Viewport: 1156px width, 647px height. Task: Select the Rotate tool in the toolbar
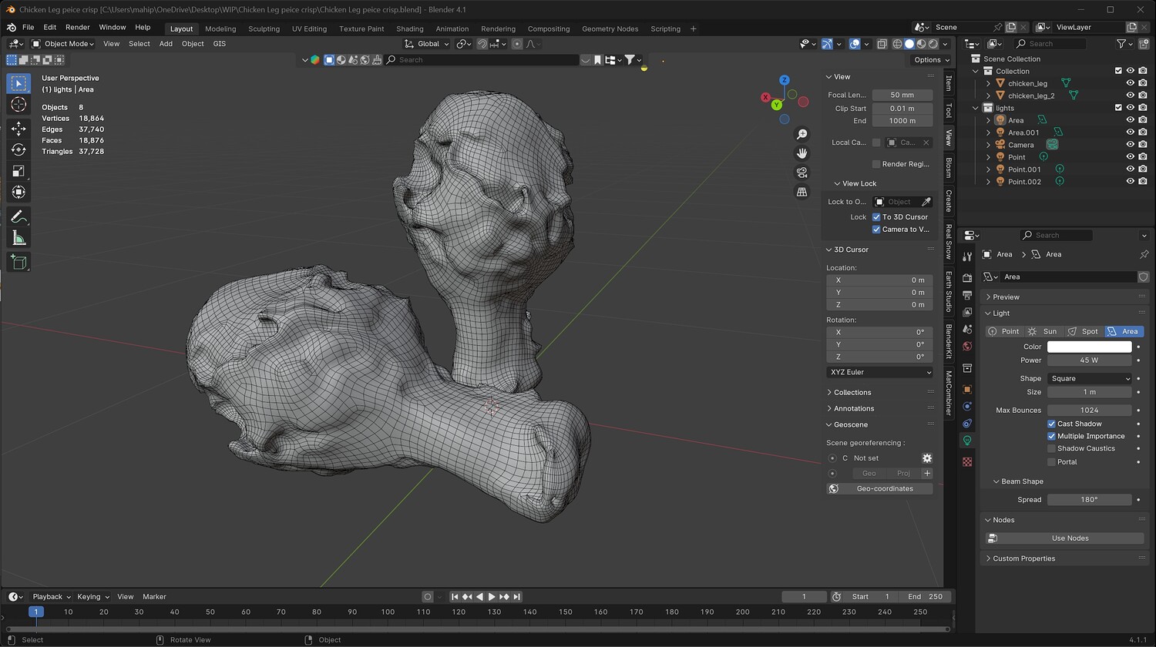[18, 149]
